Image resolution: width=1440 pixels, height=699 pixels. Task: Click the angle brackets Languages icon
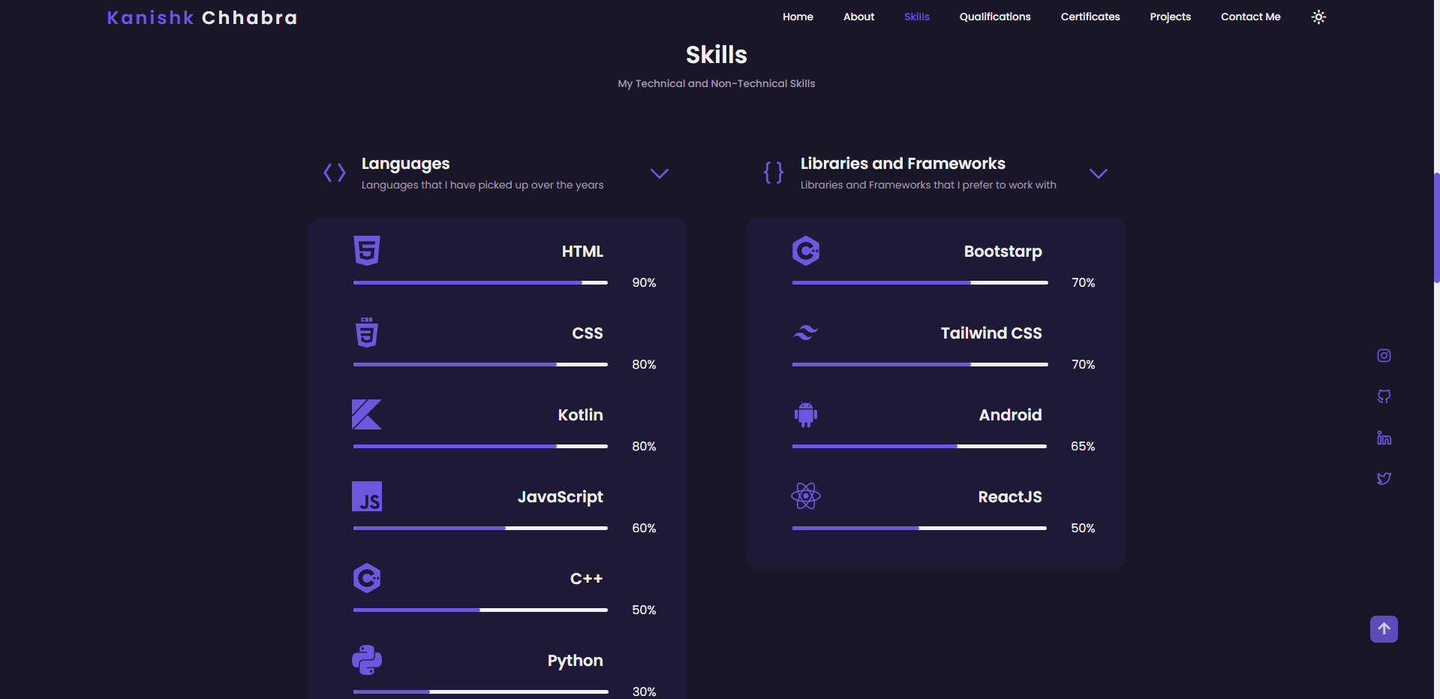tap(335, 173)
